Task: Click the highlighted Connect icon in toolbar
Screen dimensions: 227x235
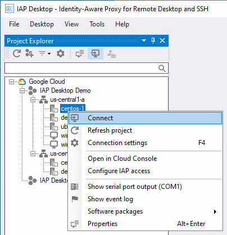Action: (x=96, y=53)
